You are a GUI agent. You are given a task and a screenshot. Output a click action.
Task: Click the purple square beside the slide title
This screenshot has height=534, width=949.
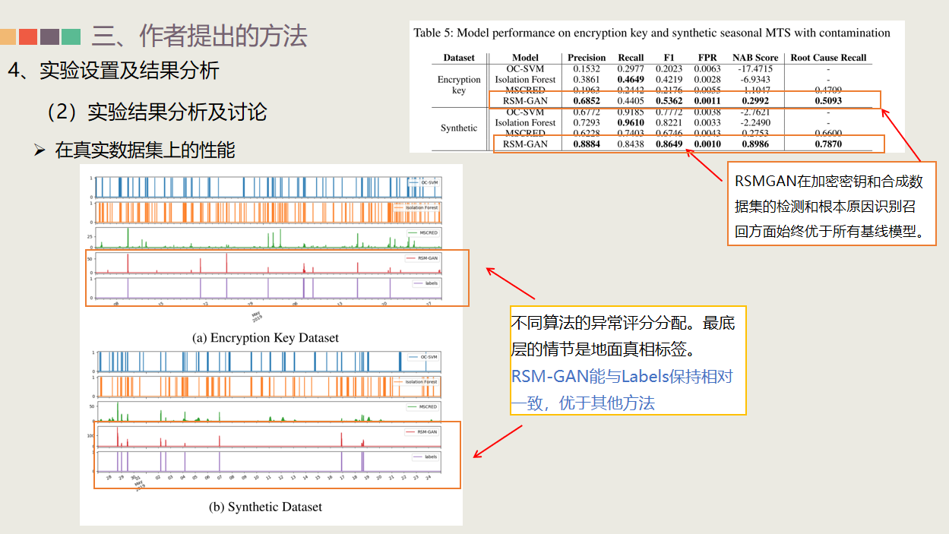[49, 36]
